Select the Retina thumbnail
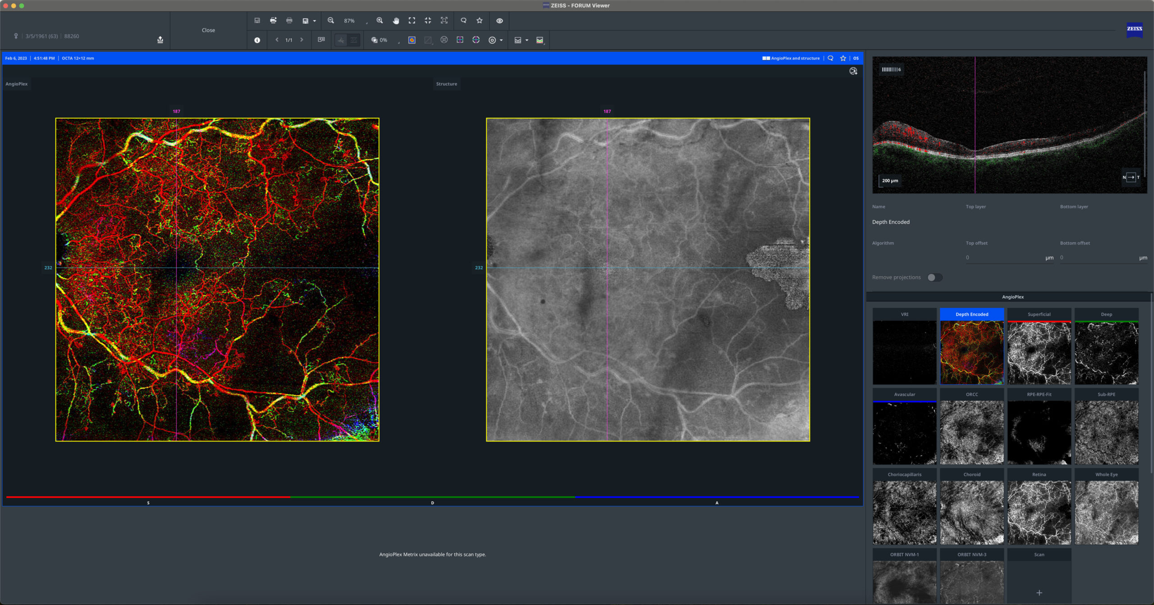 coord(1039,507)
